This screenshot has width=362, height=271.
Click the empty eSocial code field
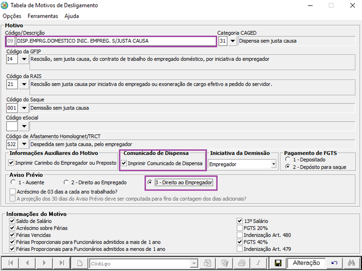point(12,126)
